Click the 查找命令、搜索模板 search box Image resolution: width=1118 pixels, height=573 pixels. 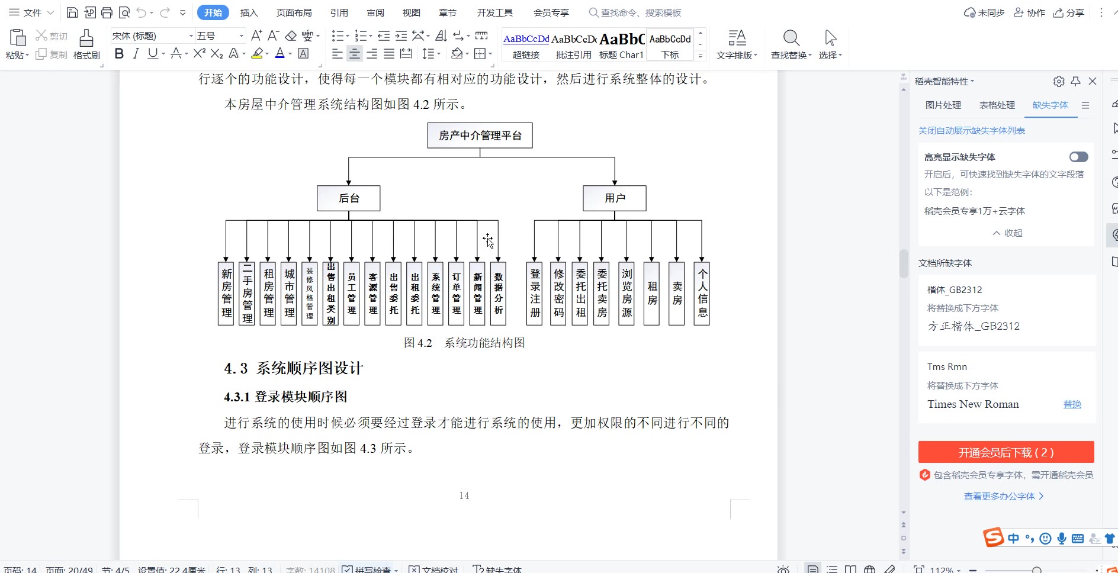pos(635,12)
